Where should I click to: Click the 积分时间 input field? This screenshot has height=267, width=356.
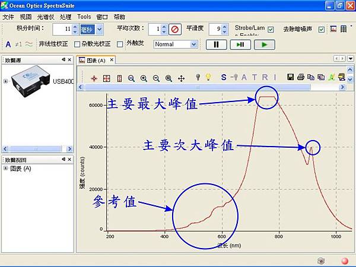click(62, 29)
